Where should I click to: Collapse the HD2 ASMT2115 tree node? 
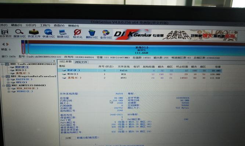(4, 85)
